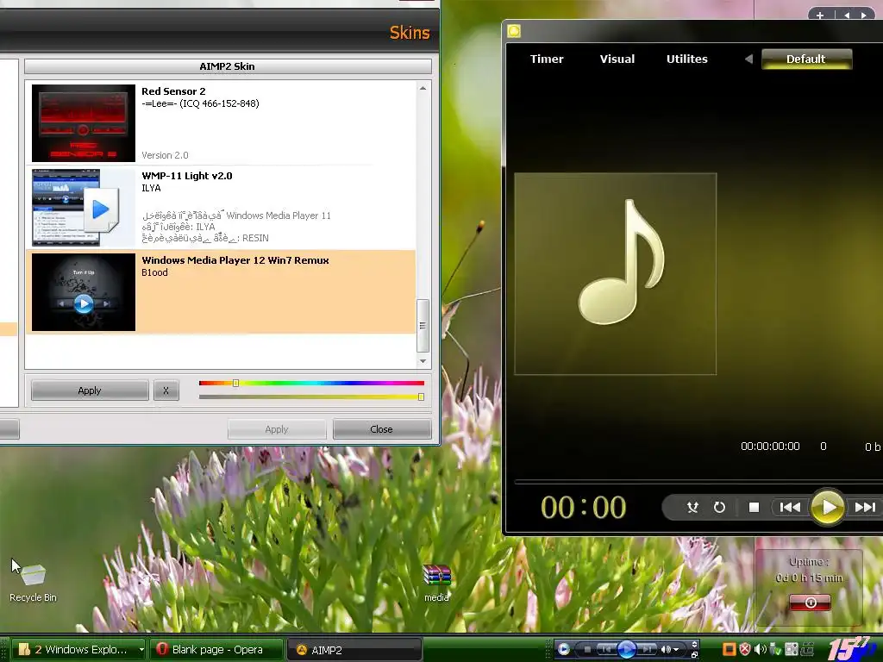Open 2 Windows Explorer taskbar group
Viewport: 883px width, 662px height.
coord(78,650)
